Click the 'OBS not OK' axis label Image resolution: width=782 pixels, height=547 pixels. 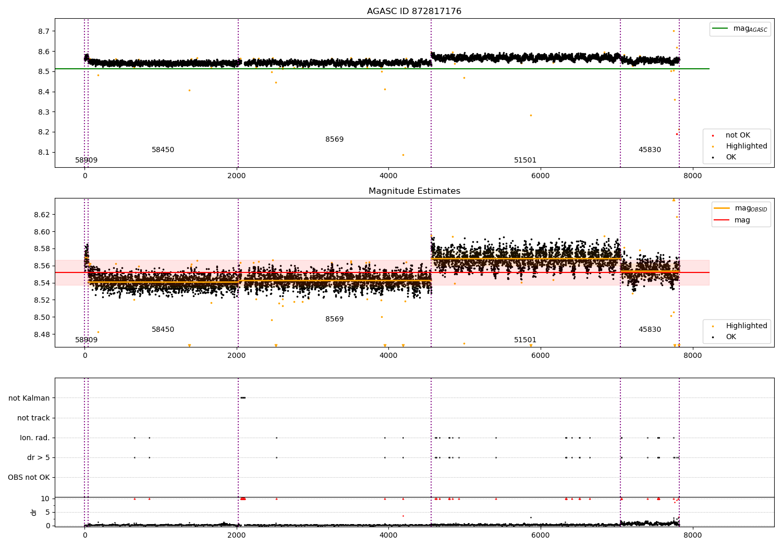point(29,478)
